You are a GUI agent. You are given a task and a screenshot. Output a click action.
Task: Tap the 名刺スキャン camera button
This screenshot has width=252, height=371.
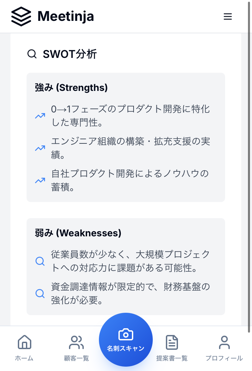[126, 340]
